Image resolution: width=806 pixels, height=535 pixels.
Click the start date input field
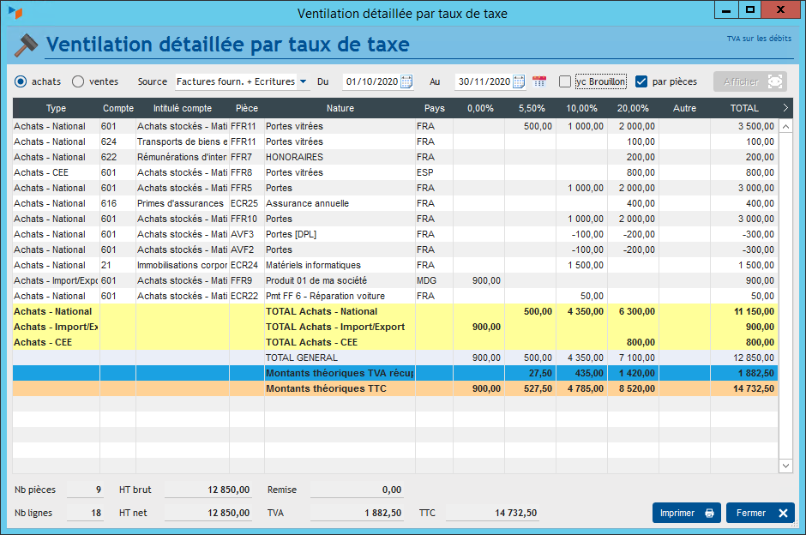(x=370, y=81)
